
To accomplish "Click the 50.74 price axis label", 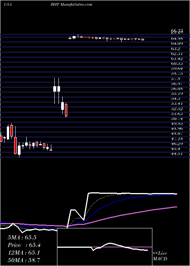I will click(x=177, y=119).
